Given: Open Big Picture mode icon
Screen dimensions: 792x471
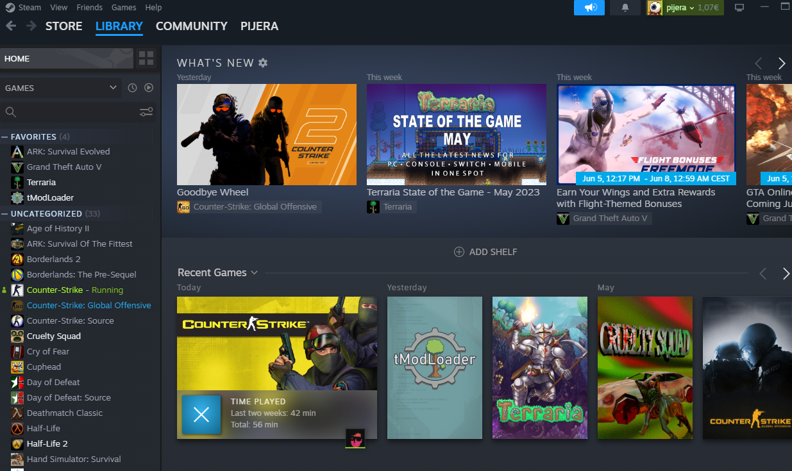Looking at the screenshot, I should tap(739, 8).
